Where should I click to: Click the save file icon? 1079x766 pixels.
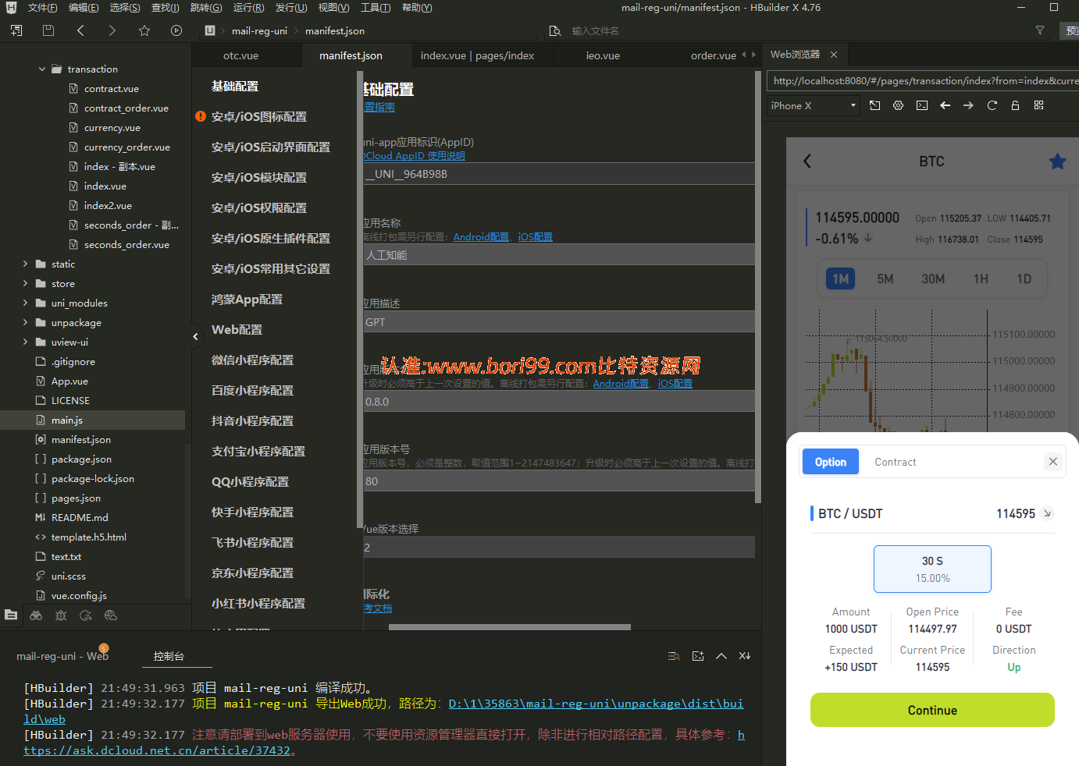(48, 30)
